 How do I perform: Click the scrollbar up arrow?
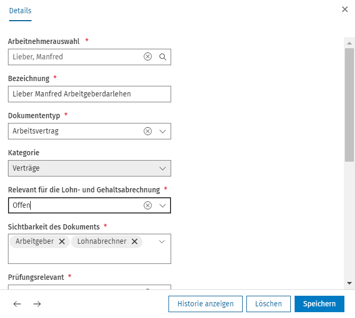coord(349,43)
